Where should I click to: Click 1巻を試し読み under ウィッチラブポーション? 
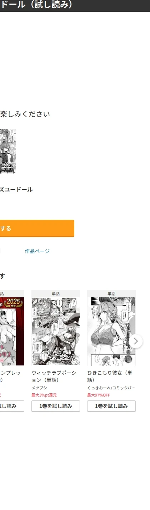(56, 406)
